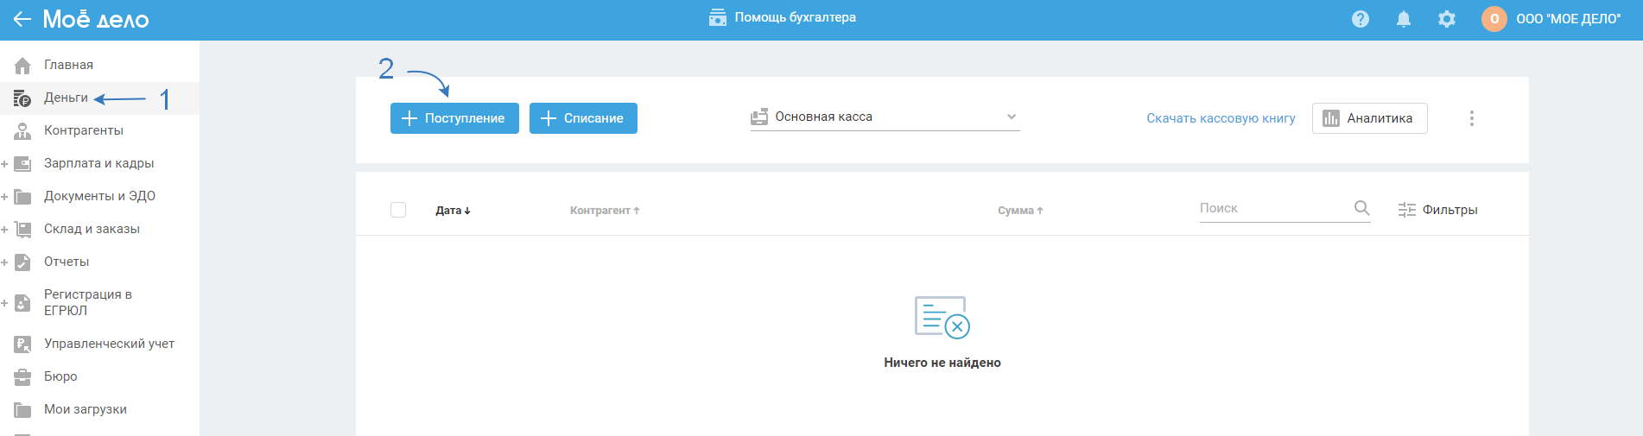Expand Зарплата и кадры with plus sign
Viewport: 1643px width, 436px height.
(4, 164)
